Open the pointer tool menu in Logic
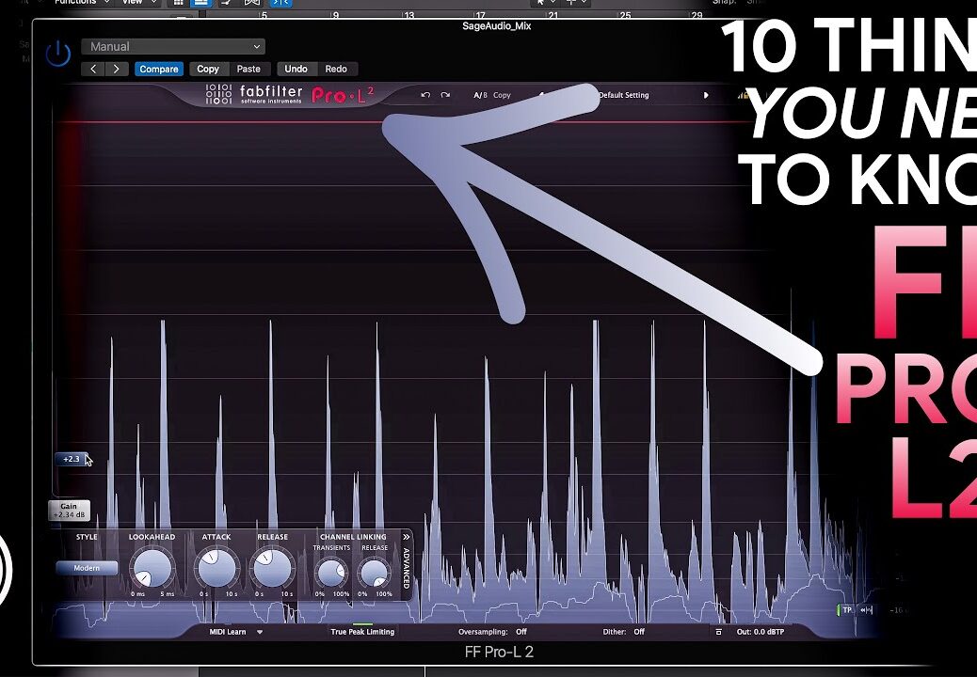 click(546, 3)
